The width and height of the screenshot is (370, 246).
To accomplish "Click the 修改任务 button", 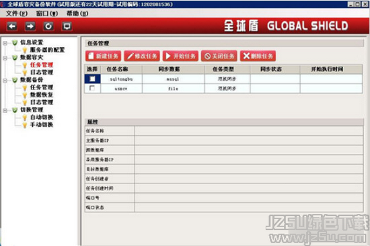I will point(142,56).
